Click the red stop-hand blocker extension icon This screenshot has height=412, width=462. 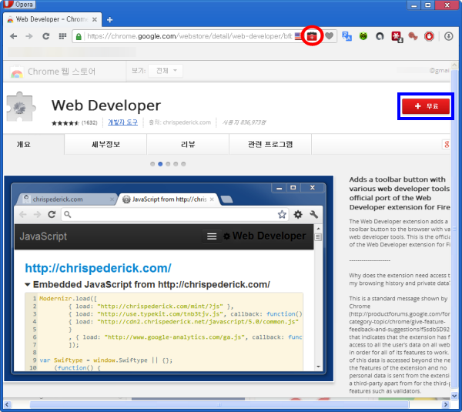[430, 36]
